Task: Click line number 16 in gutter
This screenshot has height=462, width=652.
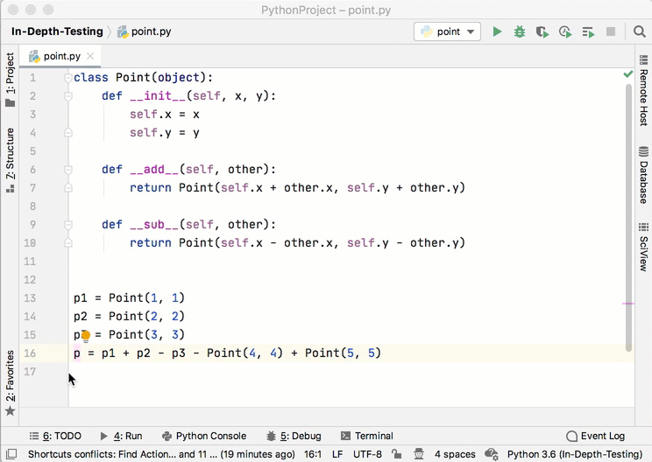Action: (x=30, y=353)
